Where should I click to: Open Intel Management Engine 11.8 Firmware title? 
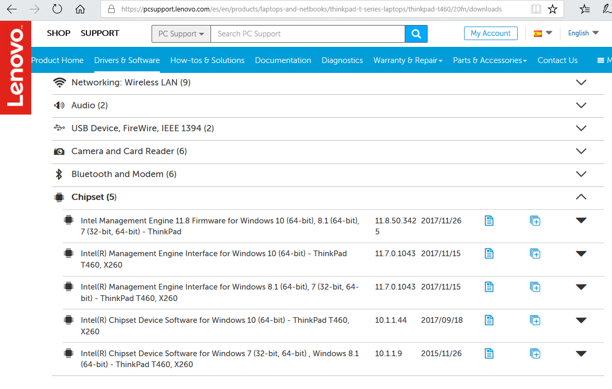(220, 227)
